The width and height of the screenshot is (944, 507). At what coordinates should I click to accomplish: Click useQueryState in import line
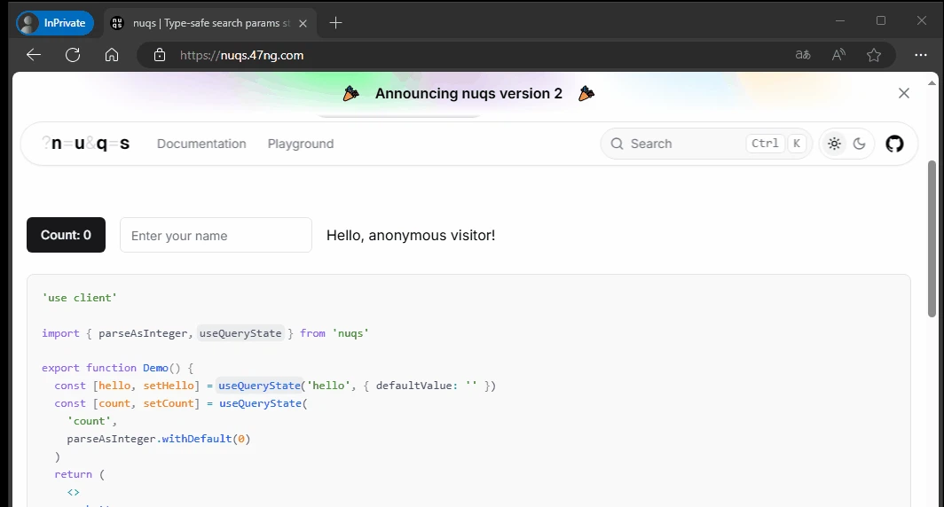point(240,333)
